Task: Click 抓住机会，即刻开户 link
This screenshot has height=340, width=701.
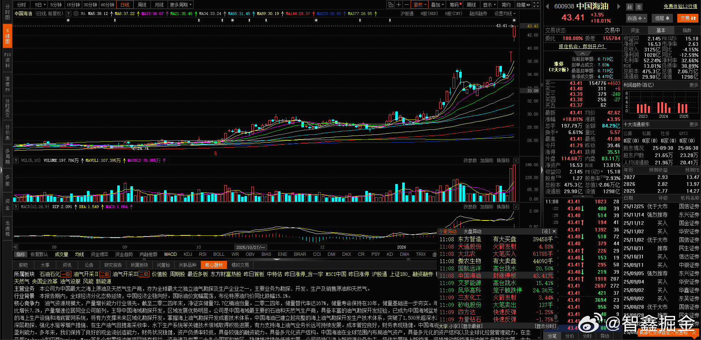Action: tap(582, 46)
